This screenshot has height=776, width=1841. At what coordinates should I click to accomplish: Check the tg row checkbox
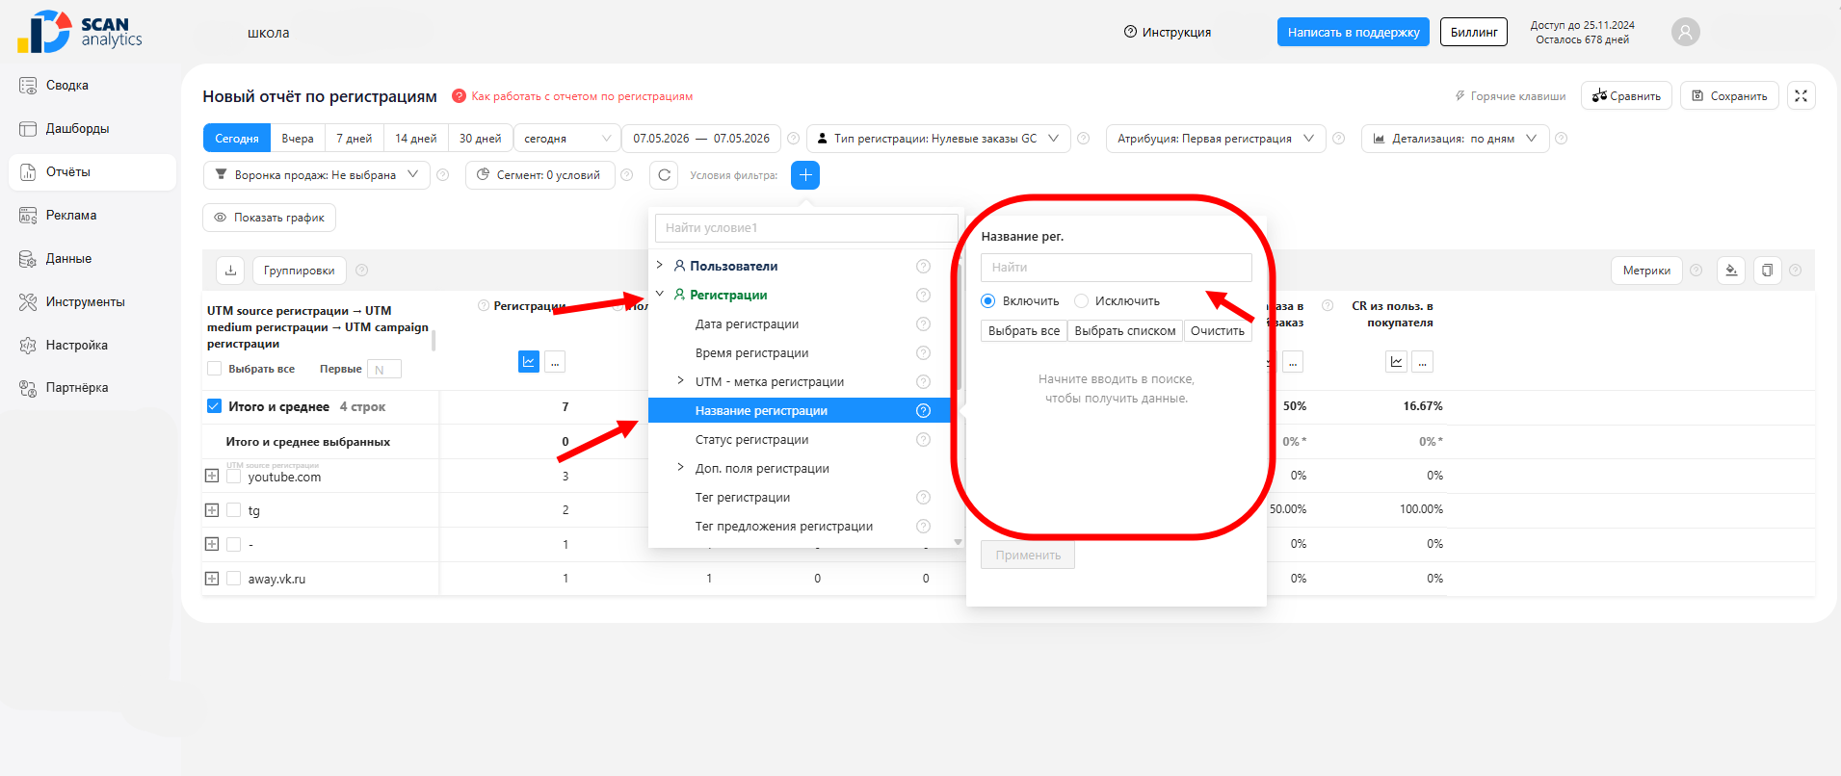(x=233, y=510)
